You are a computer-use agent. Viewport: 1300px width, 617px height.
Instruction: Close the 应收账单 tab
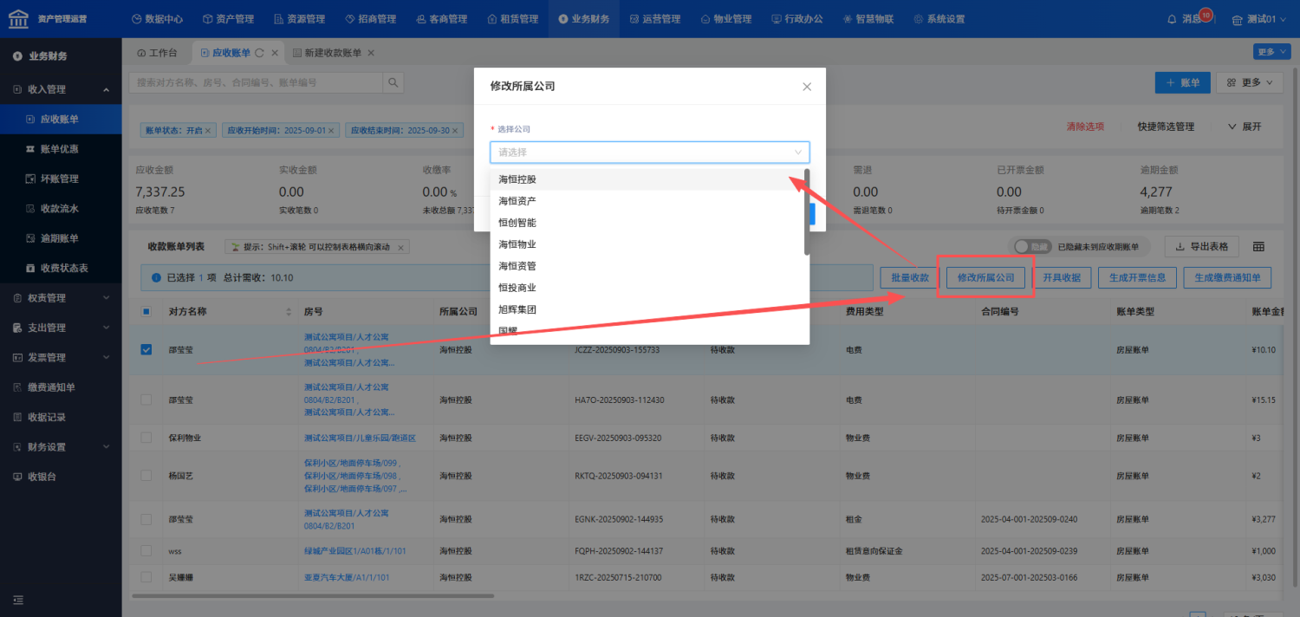click(275, 53)
